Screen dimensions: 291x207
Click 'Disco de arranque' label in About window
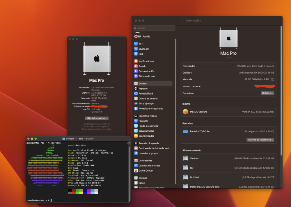(x=81, y=103)
